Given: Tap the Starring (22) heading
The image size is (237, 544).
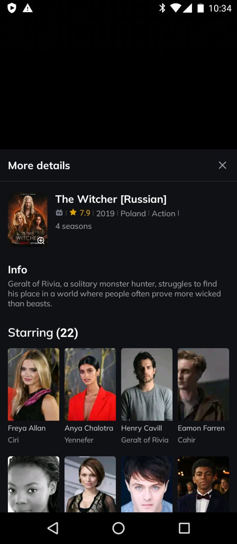Looking at the screenshot, I should point(43,333).
